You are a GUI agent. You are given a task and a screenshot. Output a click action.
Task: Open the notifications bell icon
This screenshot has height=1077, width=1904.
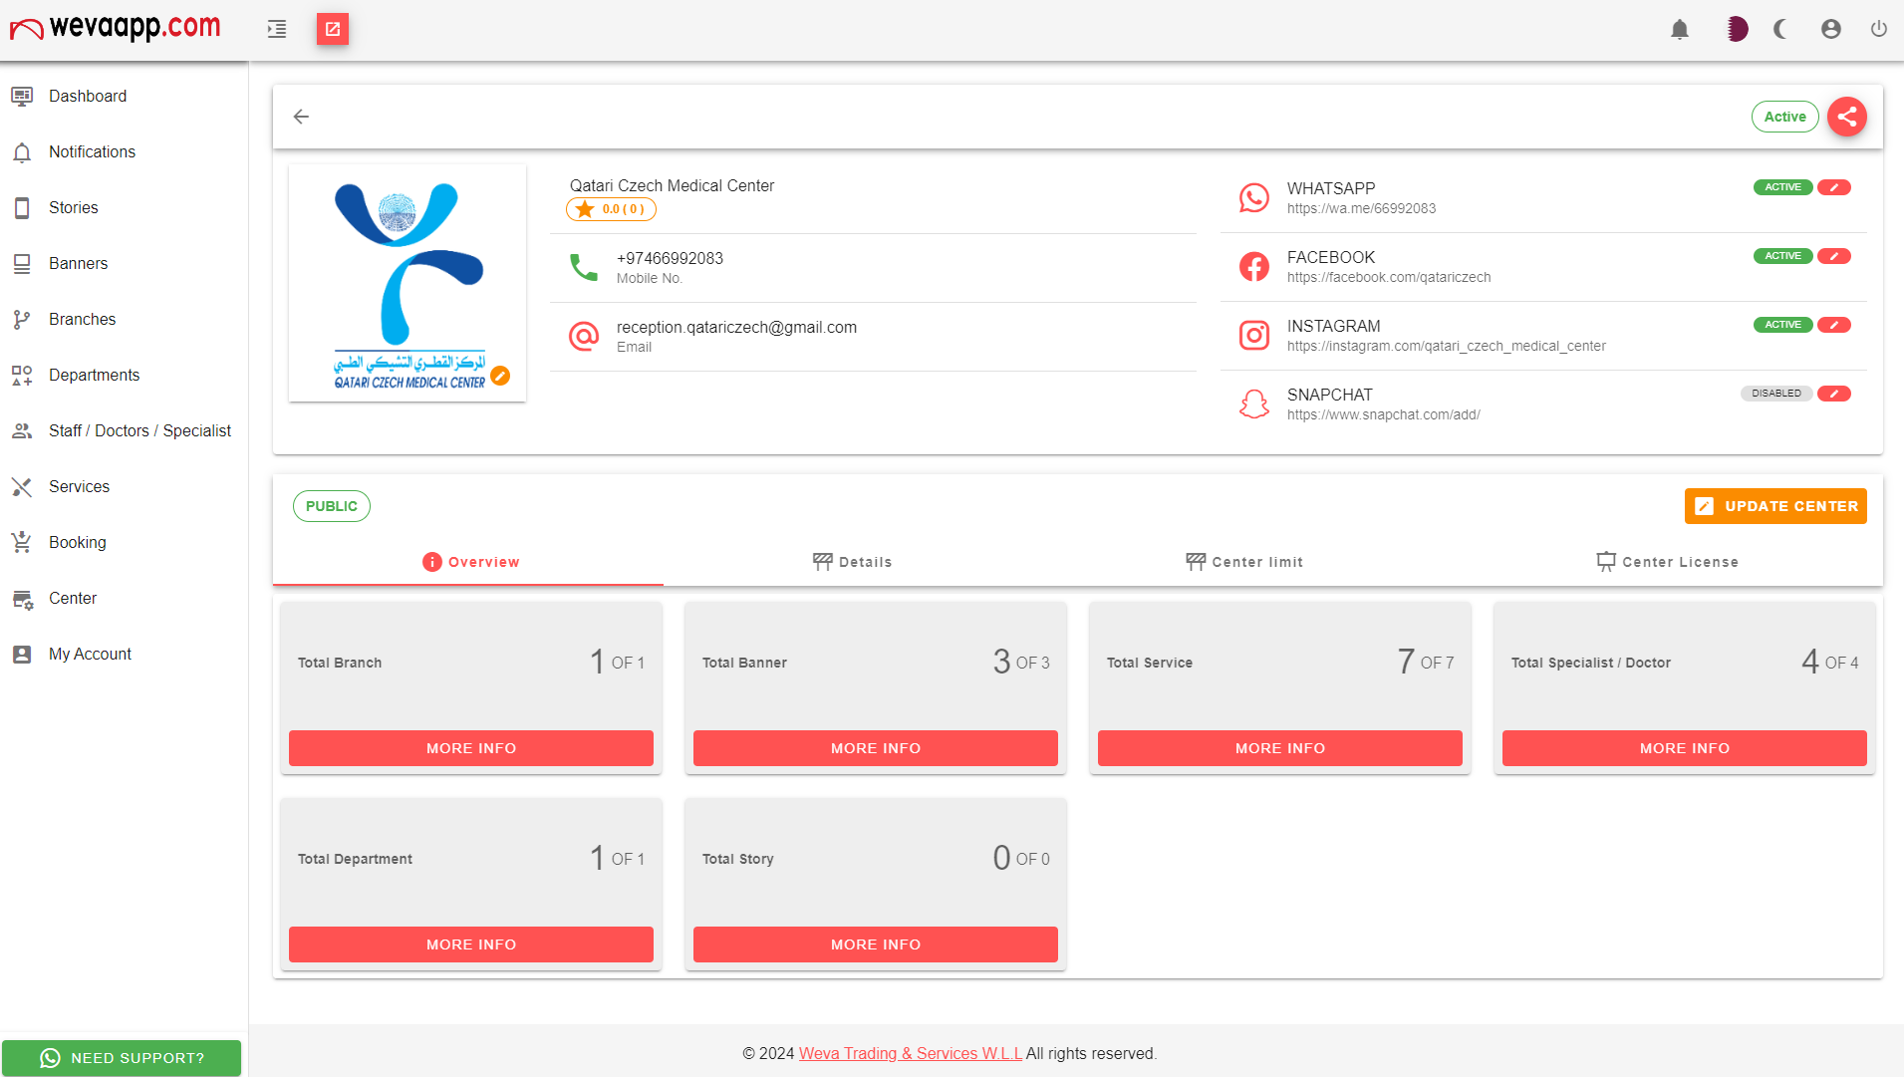pos(1680,29)
